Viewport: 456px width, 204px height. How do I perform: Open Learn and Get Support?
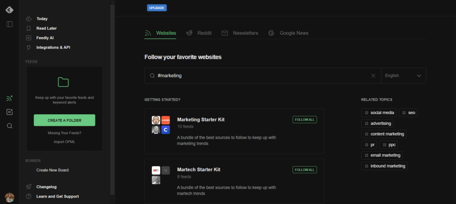[57, 196]
